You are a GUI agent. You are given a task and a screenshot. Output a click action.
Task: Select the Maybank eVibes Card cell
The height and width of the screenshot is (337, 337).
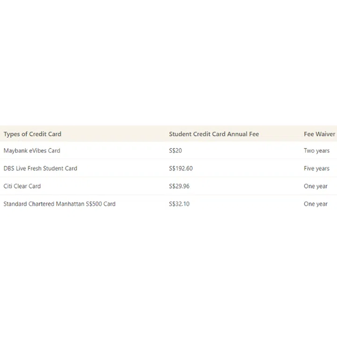point(32,151)
